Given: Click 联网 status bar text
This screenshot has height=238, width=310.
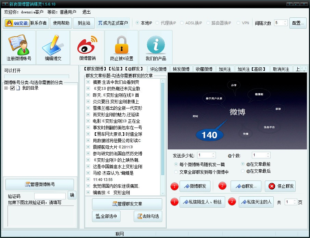Looking at the screenshot, I should click(120, 234).
